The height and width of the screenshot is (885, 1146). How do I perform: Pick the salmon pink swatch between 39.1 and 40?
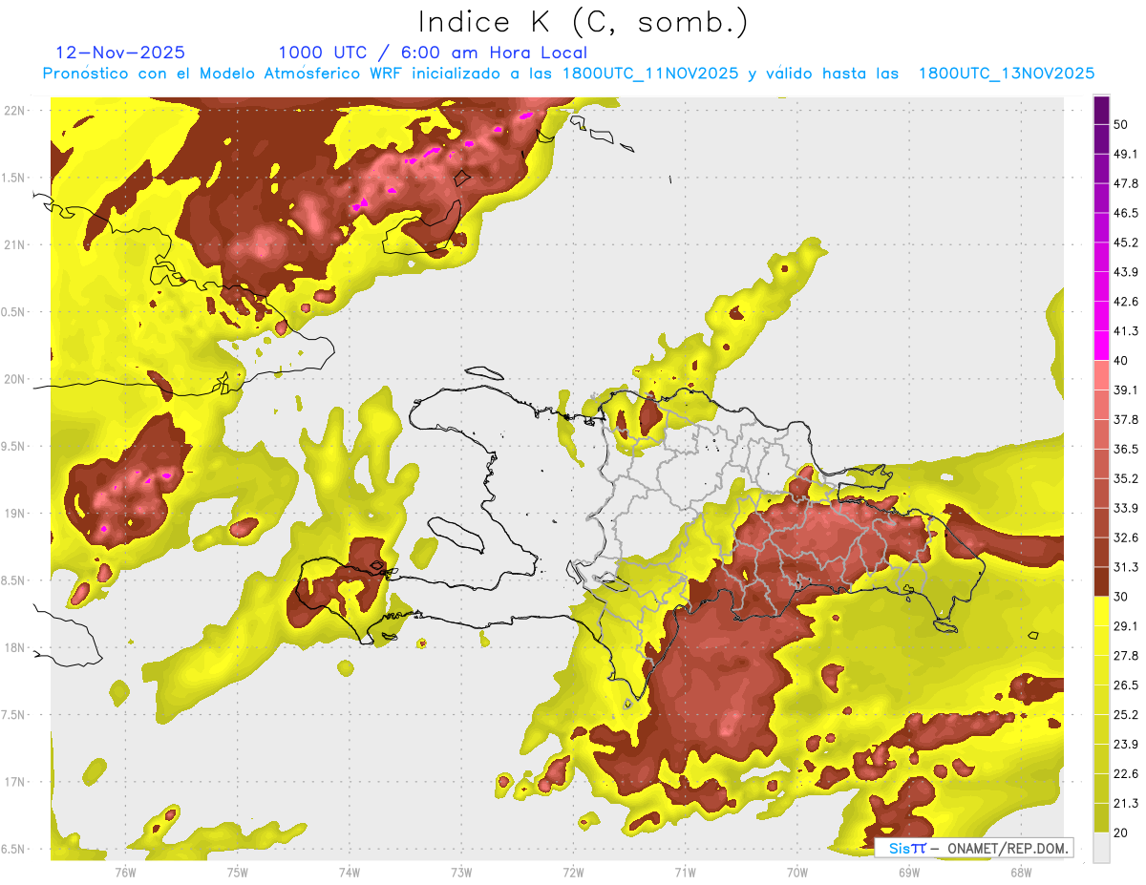tap(1101, 375)
